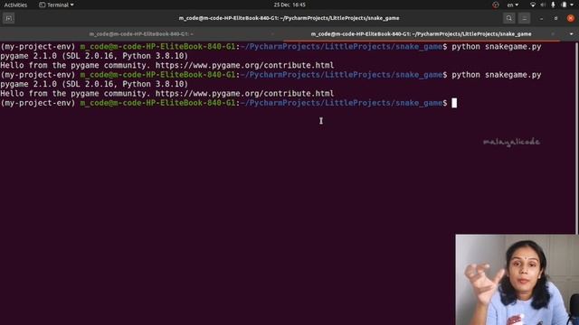Open the 25 Dec 16:45 clock menu
The image size is (579, 325).
pos(289,5)
